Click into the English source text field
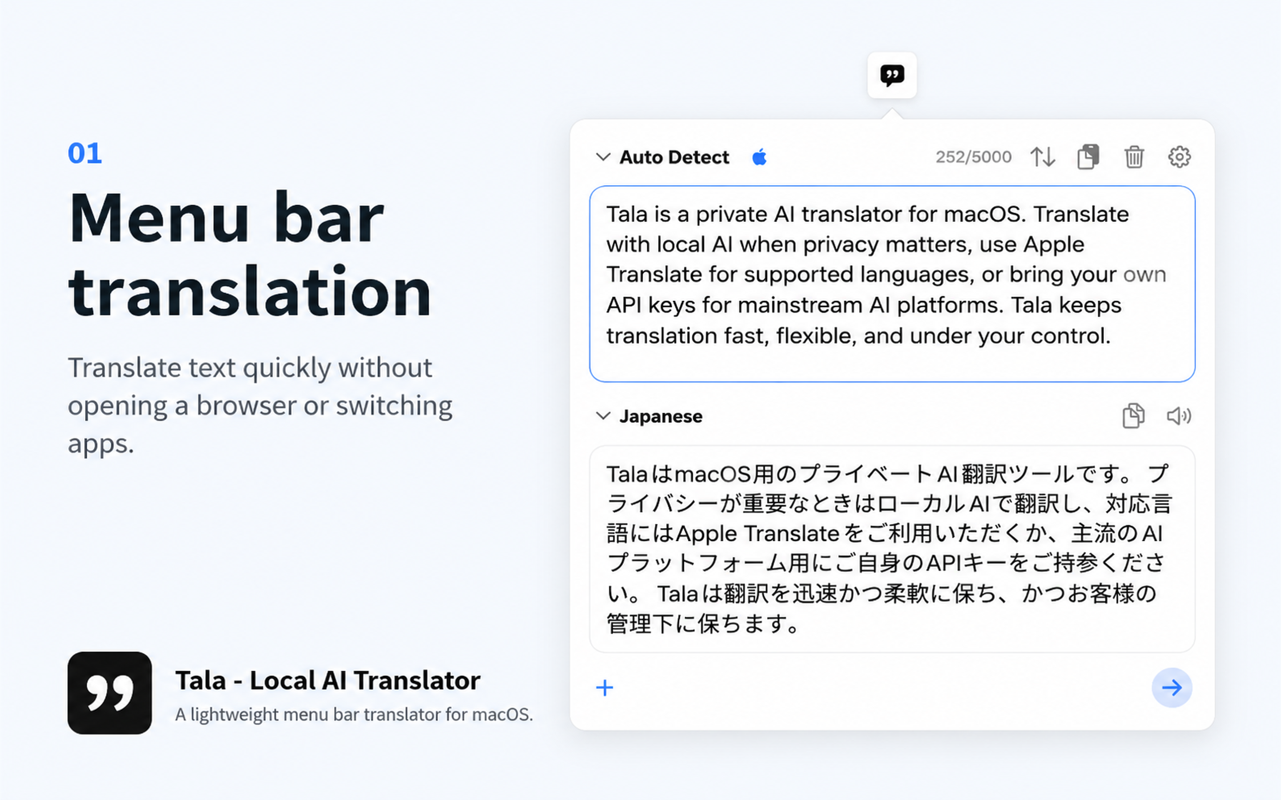The height and width of the screenshot is (800, 1281). coord(892,284)
